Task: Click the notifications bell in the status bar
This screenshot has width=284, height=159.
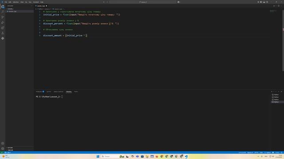Action: (x=282, y=152)
